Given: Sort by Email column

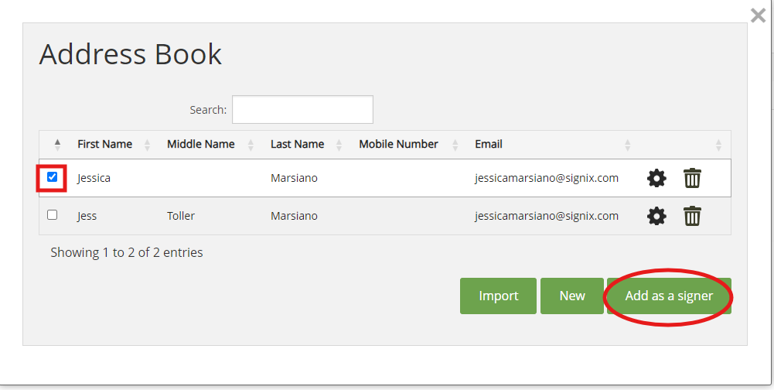Looking at the screenshot, I should pos(489,145).
